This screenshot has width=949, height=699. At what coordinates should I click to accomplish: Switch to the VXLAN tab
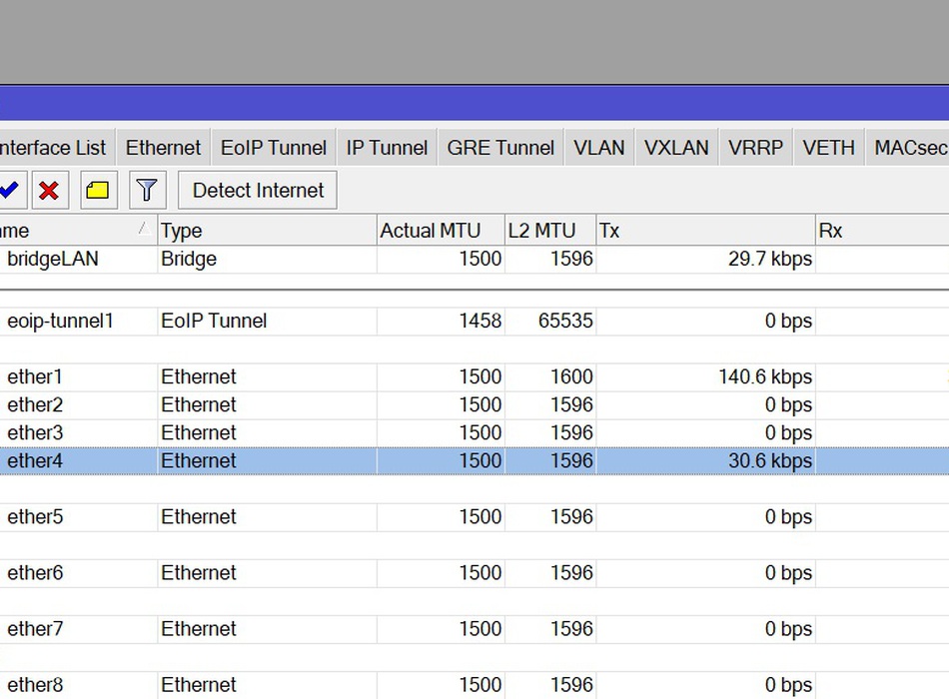[676, 148]
